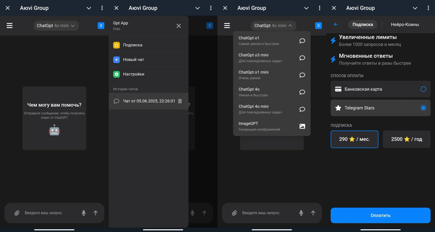Screen dimensions: 435x232
Task: Select the ChatGpt o1 model
Action: tap(272, 41)
